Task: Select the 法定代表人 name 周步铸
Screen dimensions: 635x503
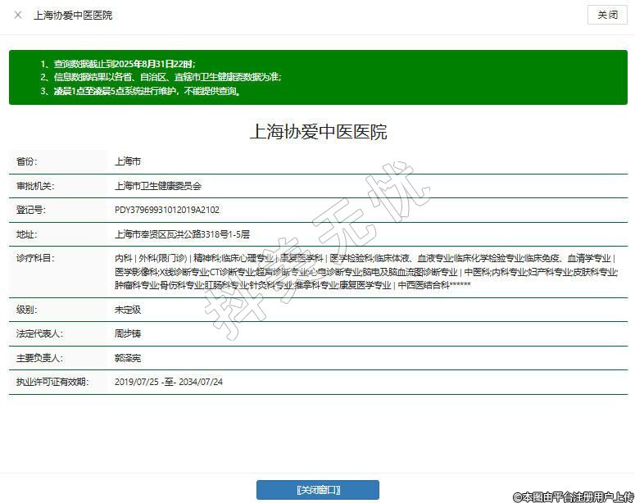Action: point(128,334)
